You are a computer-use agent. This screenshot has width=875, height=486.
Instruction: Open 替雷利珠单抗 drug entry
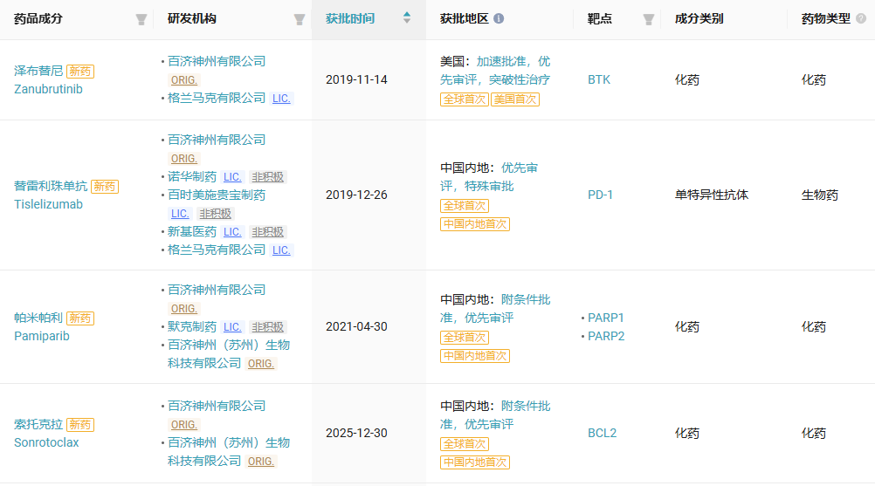(x=51, y=186)
